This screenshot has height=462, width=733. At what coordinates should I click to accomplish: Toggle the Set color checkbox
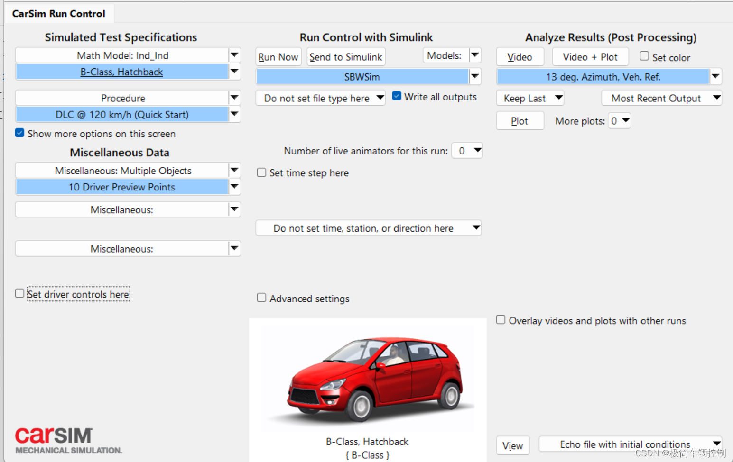coord(644,56)
